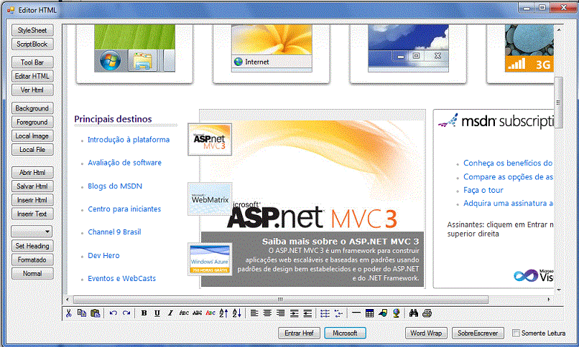Click the Abrir Html button
This screenshot has height=347, width=579.
click(x=32, y=172)
